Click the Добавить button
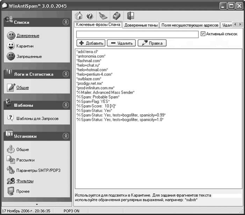The width and height of the screenshot is (245, 215). [91, 43]
